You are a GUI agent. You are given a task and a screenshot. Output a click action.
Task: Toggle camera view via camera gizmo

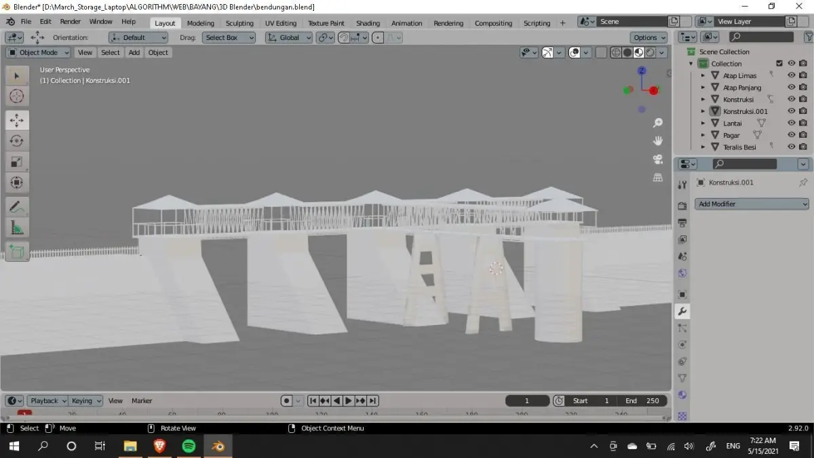click(657, 159)
